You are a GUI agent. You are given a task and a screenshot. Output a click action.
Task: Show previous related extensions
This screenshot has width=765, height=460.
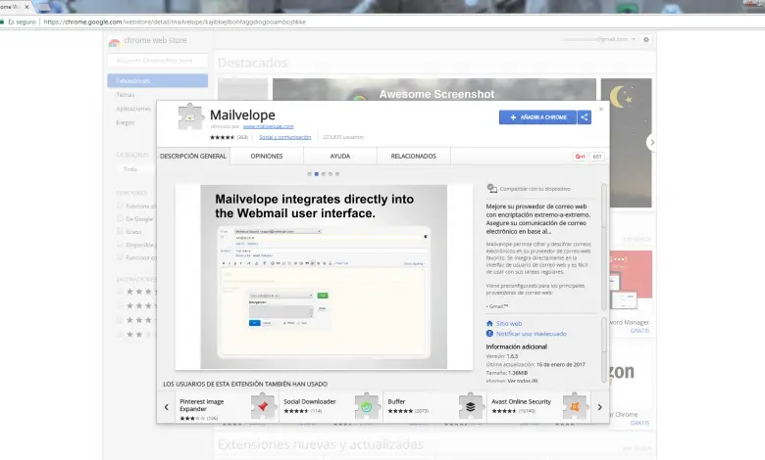(167, 407)
